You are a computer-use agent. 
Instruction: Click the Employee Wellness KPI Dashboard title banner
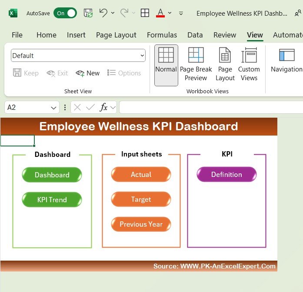click(x=139, y=126)
